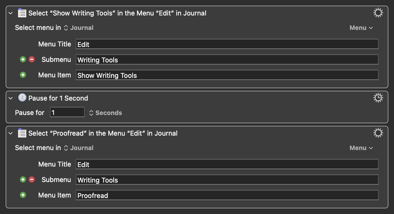
Task: Add row below Proofread menu item
Action: pyautogui.click(x=23, y=195)
